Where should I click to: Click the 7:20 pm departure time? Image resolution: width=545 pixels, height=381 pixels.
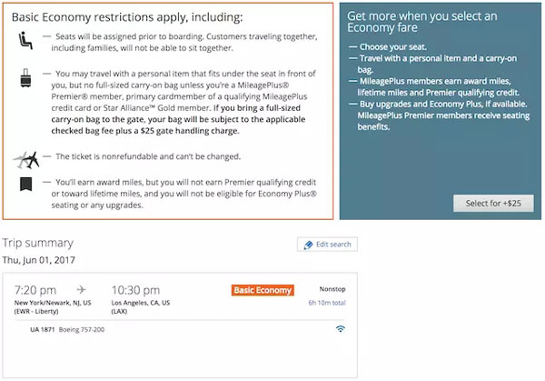point(37,289)
